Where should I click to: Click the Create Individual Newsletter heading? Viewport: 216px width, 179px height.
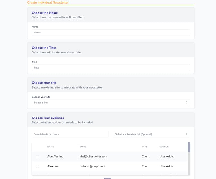(x=48, y=2)
